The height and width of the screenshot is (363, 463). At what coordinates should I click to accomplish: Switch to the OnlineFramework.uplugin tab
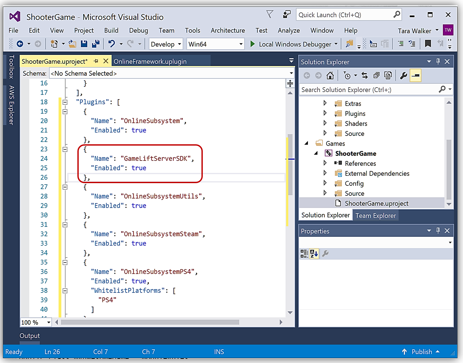click(150, 61)
